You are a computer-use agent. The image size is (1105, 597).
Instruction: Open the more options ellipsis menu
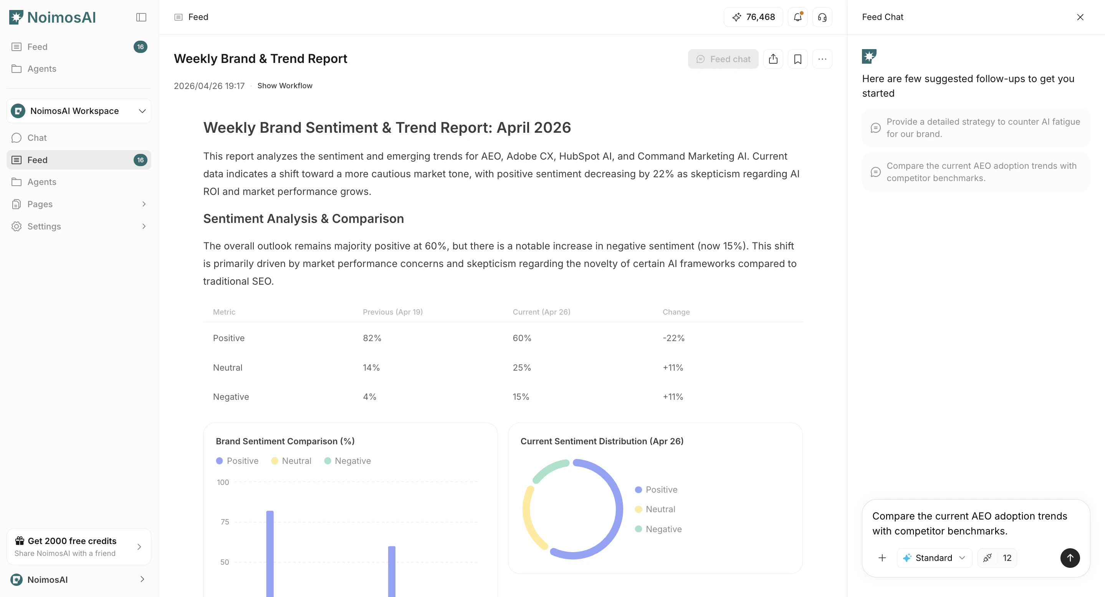click(822, 59)
